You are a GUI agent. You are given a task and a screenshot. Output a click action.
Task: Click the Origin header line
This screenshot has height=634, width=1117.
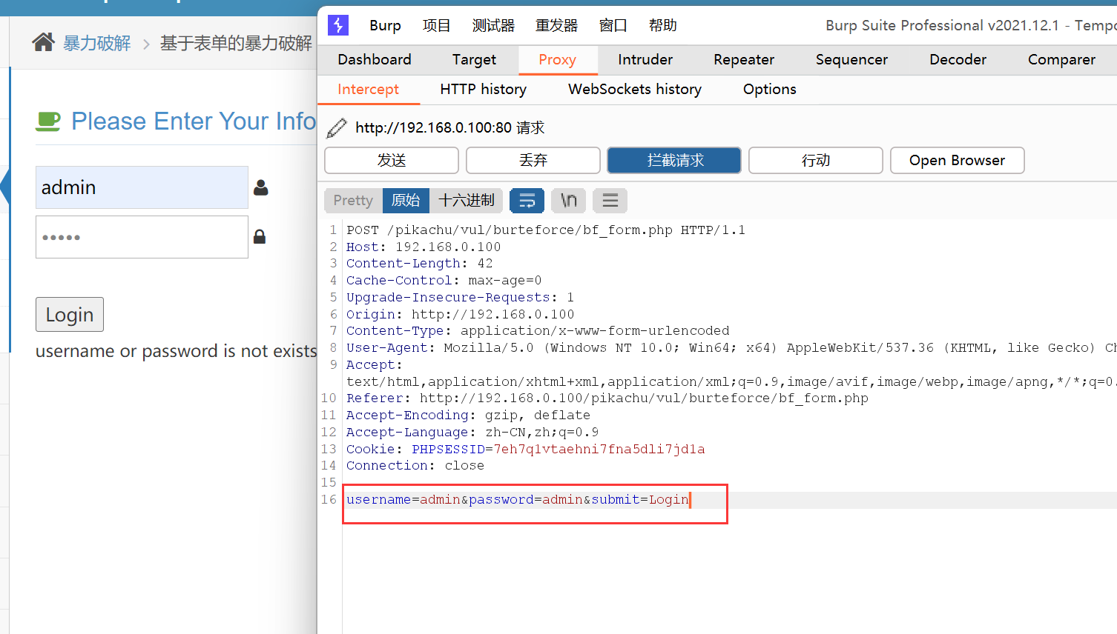coord(461,315)
